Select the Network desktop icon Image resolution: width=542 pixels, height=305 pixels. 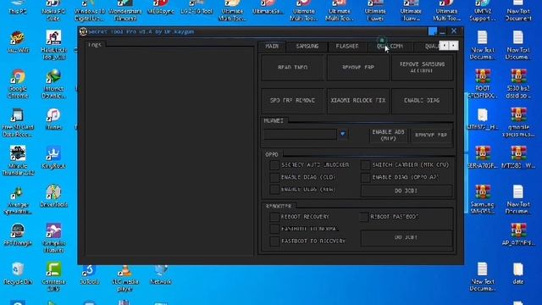[x=160, y=274]
